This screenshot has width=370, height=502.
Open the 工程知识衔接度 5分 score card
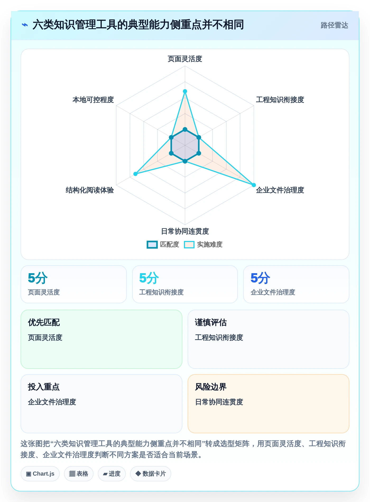185,284
